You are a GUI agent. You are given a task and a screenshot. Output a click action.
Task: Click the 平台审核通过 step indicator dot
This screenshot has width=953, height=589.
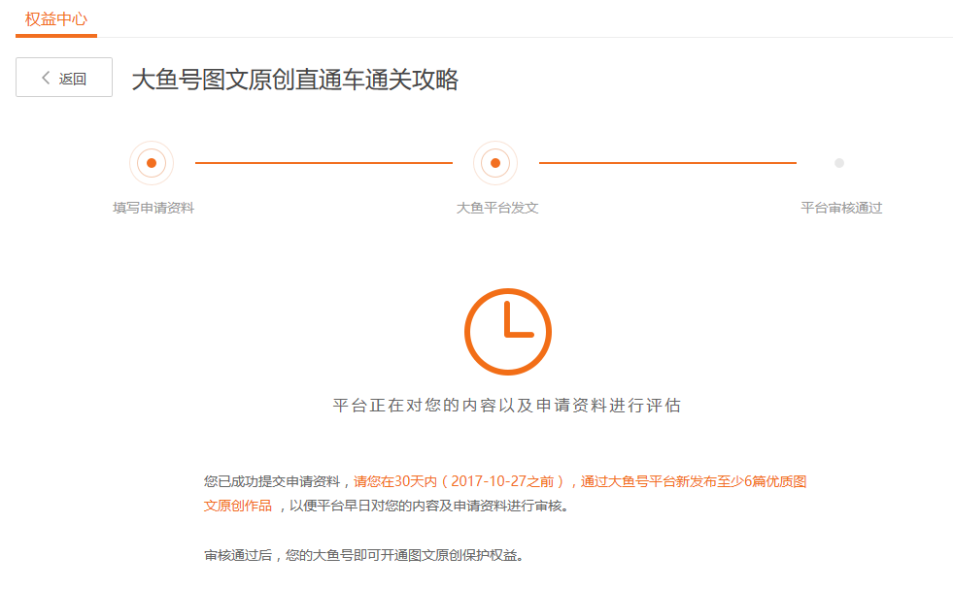[x=837, y=163]
